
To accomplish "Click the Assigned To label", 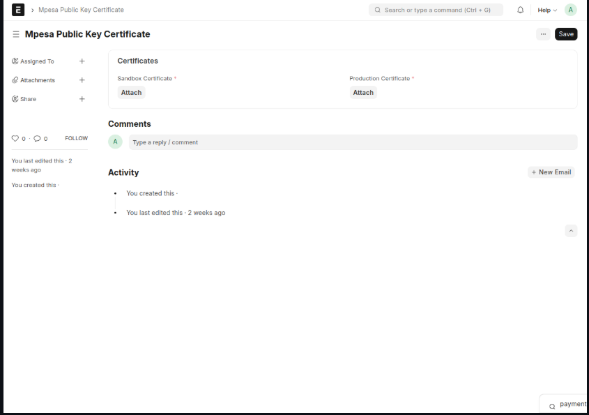I will pyautogui.click(x=37, y=61).
